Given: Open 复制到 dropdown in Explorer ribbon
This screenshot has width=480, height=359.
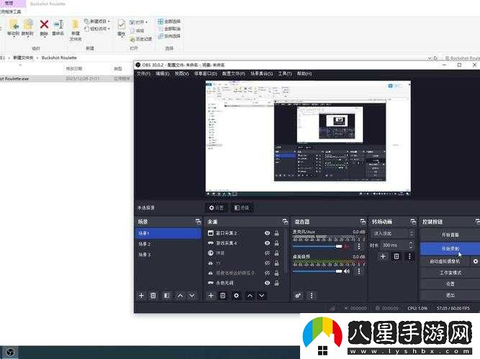Looking at the screenshot, I should tap(28, 28).
